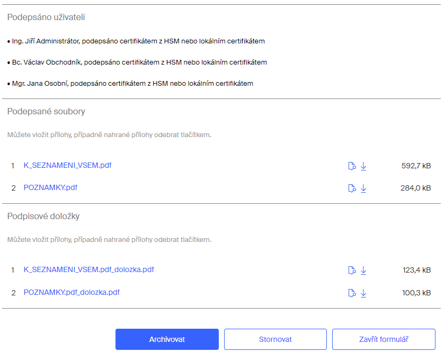Screen dimensions: 445x361
Task: Preview K_SEZNAMENI_VSEM.pdf_dolozka.pdf
Action: [x=352, y=270]
